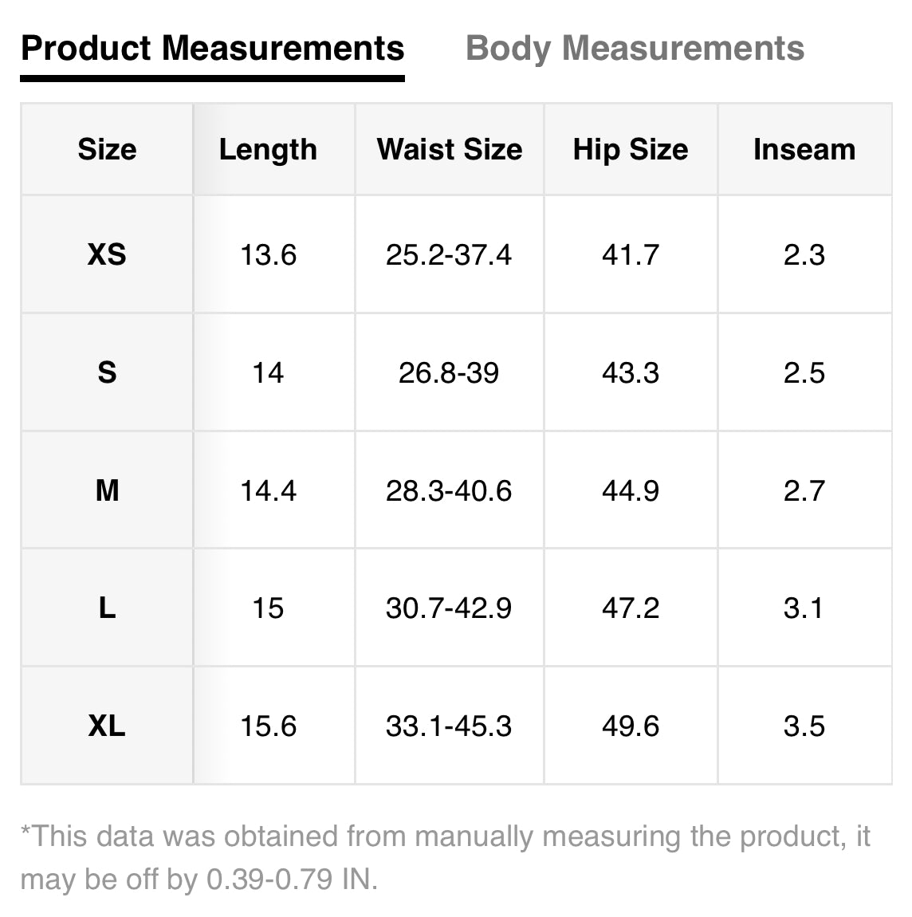Select the S size row label
Screen dimensions: 912x917
(x=107, y=372)
